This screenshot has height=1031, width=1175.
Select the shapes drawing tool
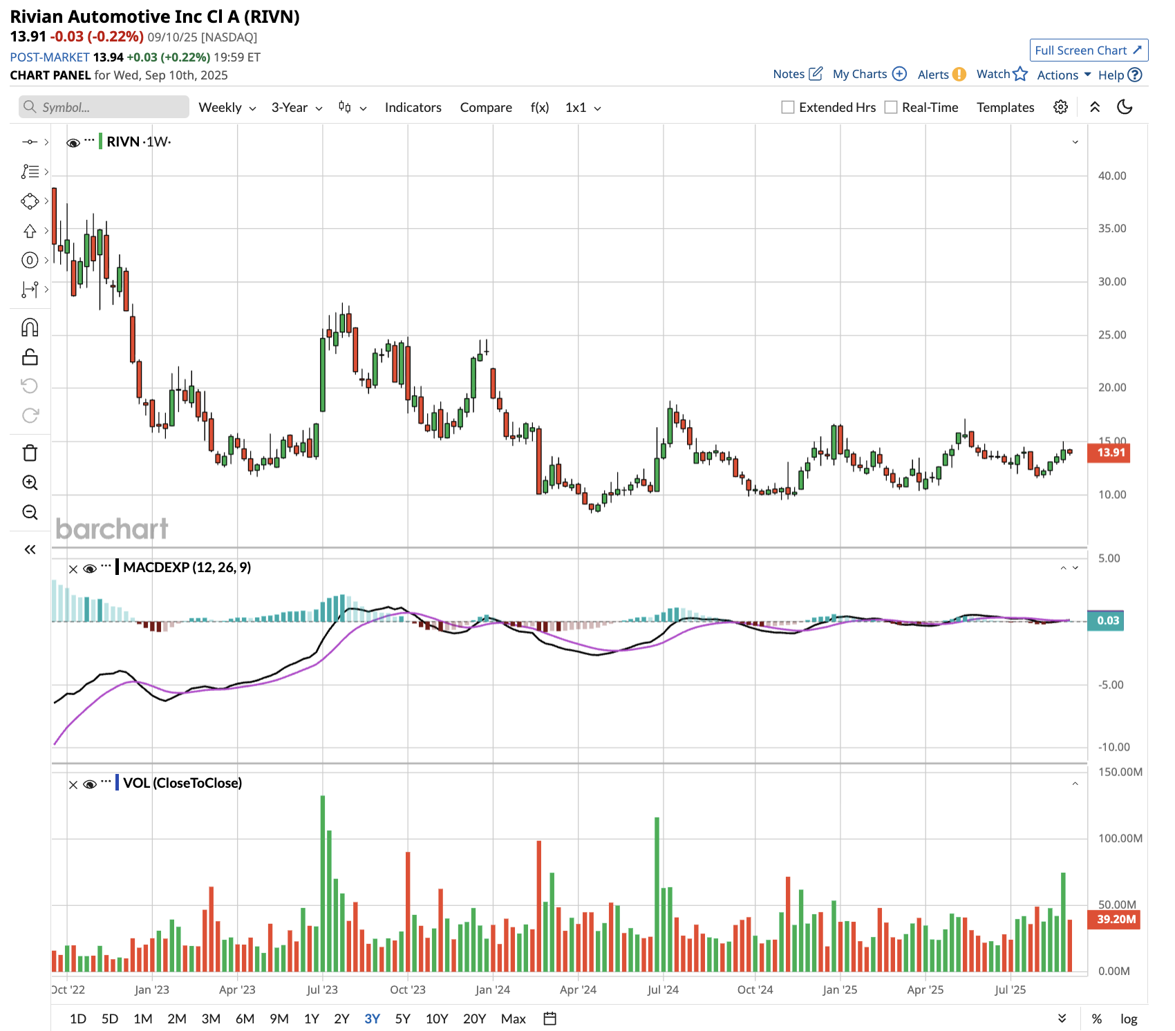(x=30, y=201)
